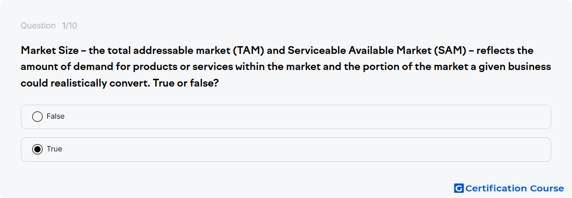This screenshot has height=198, width=572.
Task: Click the word Course in the footer branding
Action: [x=545, y=188]
